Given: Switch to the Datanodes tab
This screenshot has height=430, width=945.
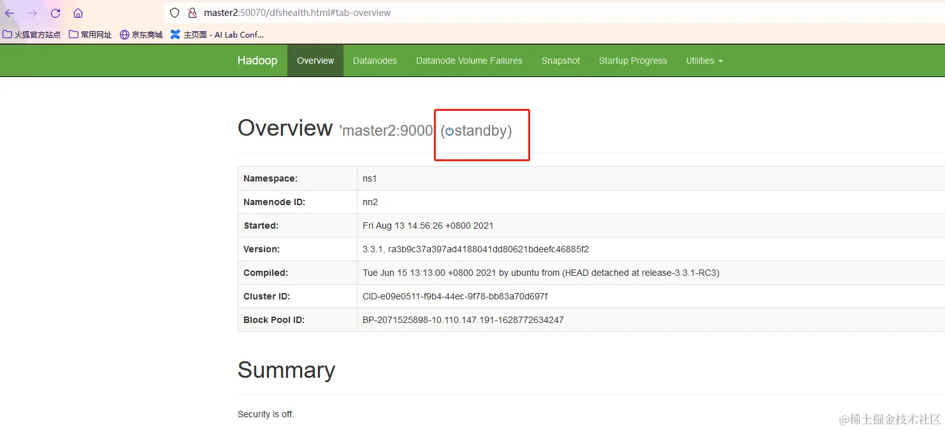Looking at the screenshot, I should (x=375, y=61).
